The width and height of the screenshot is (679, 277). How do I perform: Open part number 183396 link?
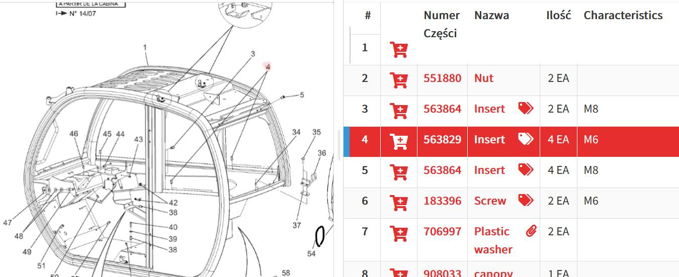click(x=442, y=201)
